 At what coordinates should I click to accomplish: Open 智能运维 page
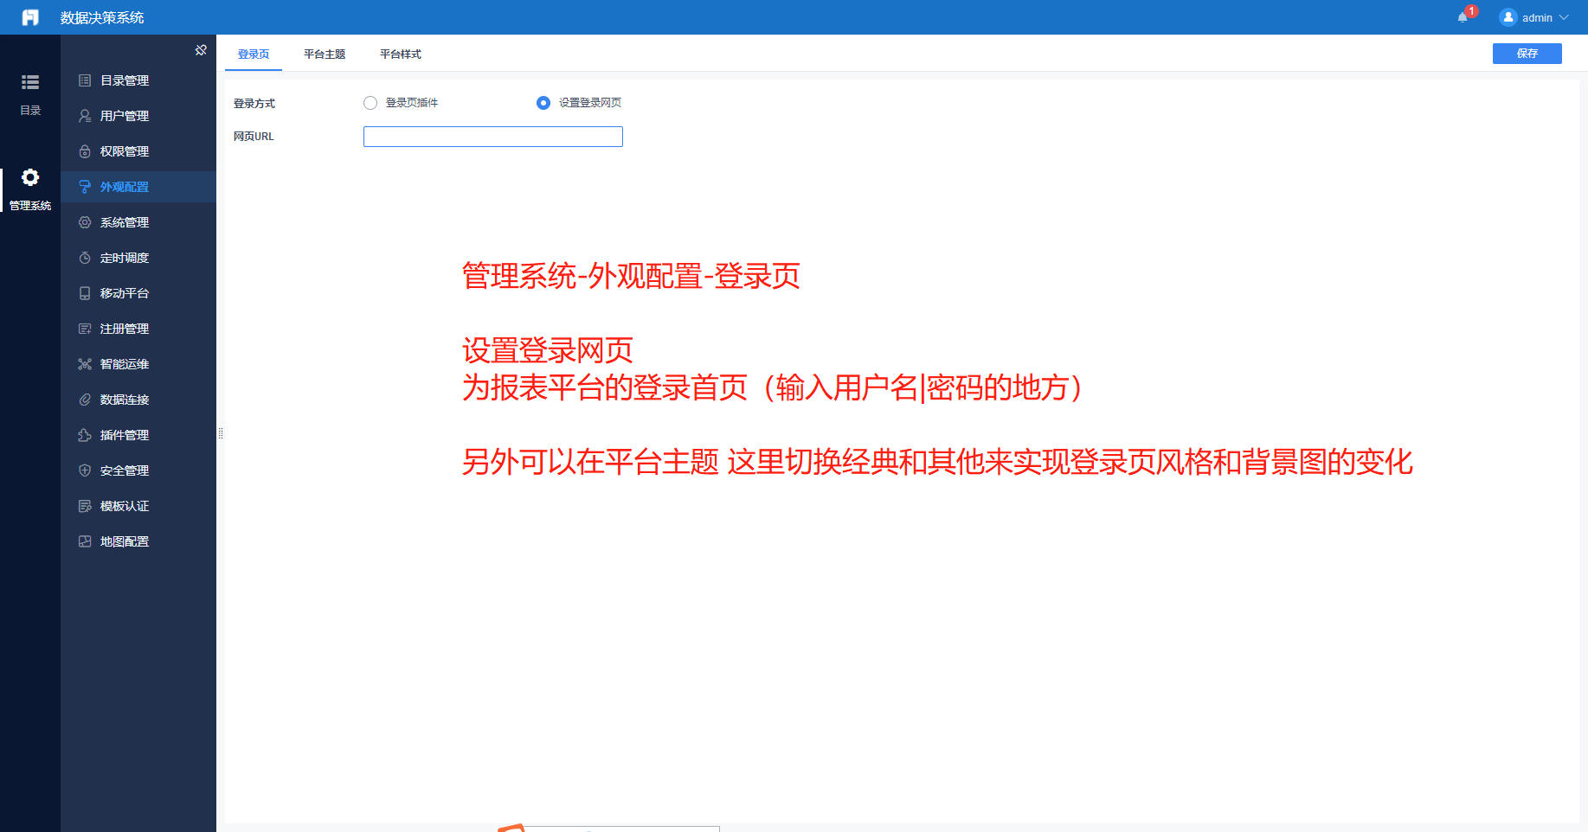pos(138,364)
